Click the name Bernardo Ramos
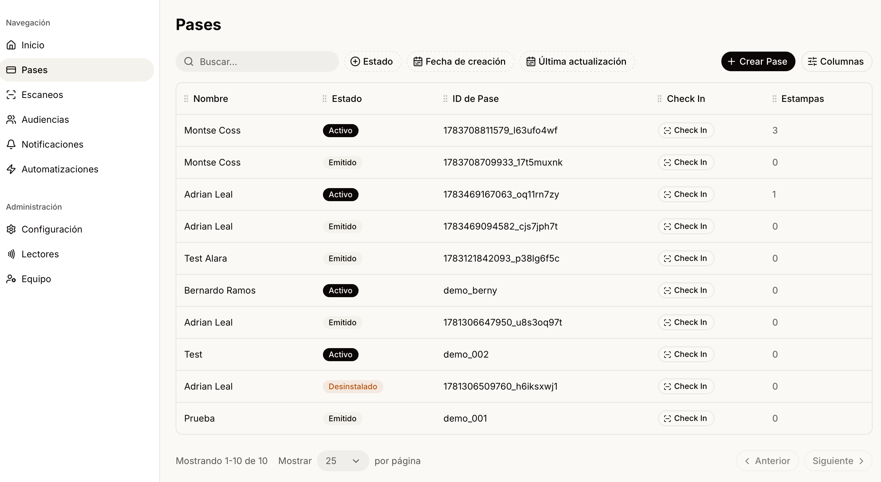This screenshot has height=482, width=881. click(220, 290)
